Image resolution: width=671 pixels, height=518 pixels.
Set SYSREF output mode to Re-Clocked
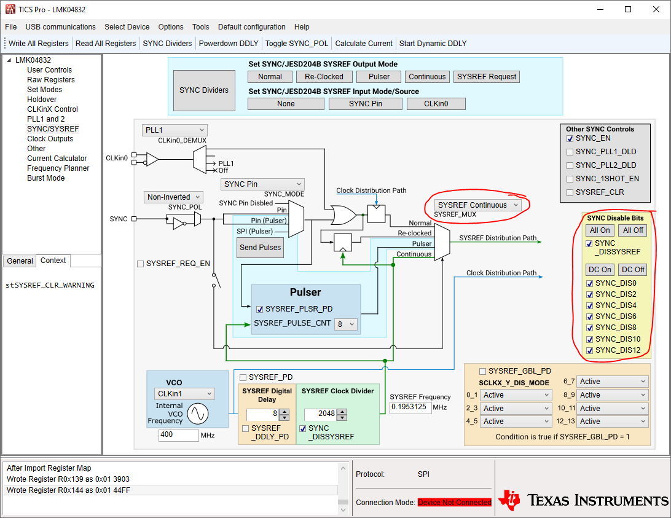[x=324, y=77]
